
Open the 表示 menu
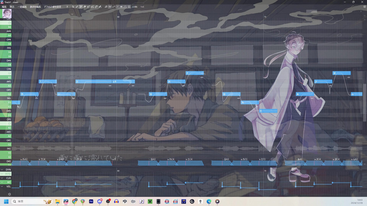tap(12, 7)
